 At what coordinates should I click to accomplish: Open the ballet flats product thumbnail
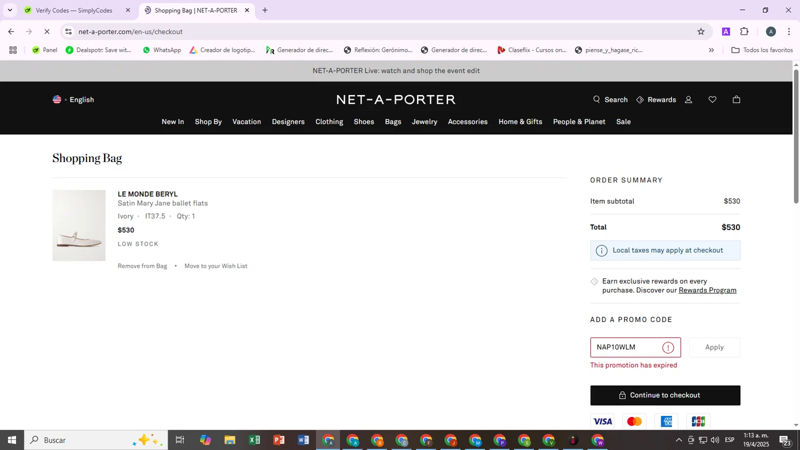pyautogui.click(x=79, y=226)
